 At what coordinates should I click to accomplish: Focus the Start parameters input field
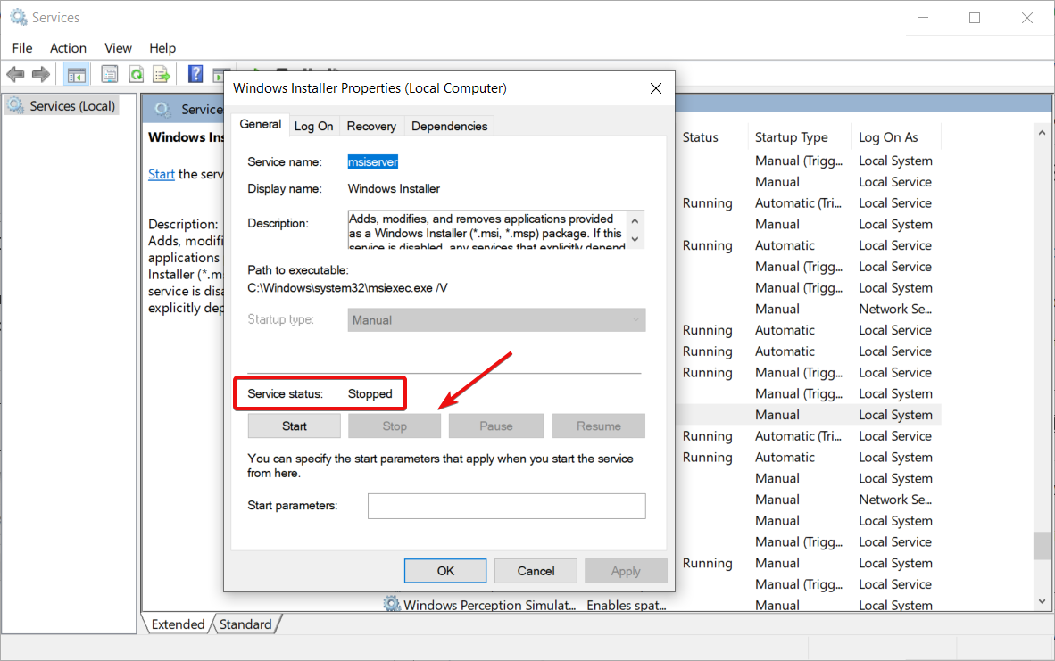(507, 507)
